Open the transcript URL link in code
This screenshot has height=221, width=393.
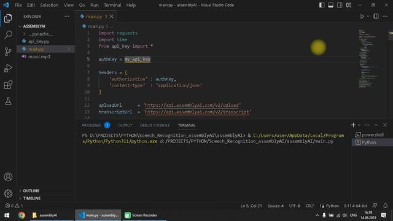[197, 112]
